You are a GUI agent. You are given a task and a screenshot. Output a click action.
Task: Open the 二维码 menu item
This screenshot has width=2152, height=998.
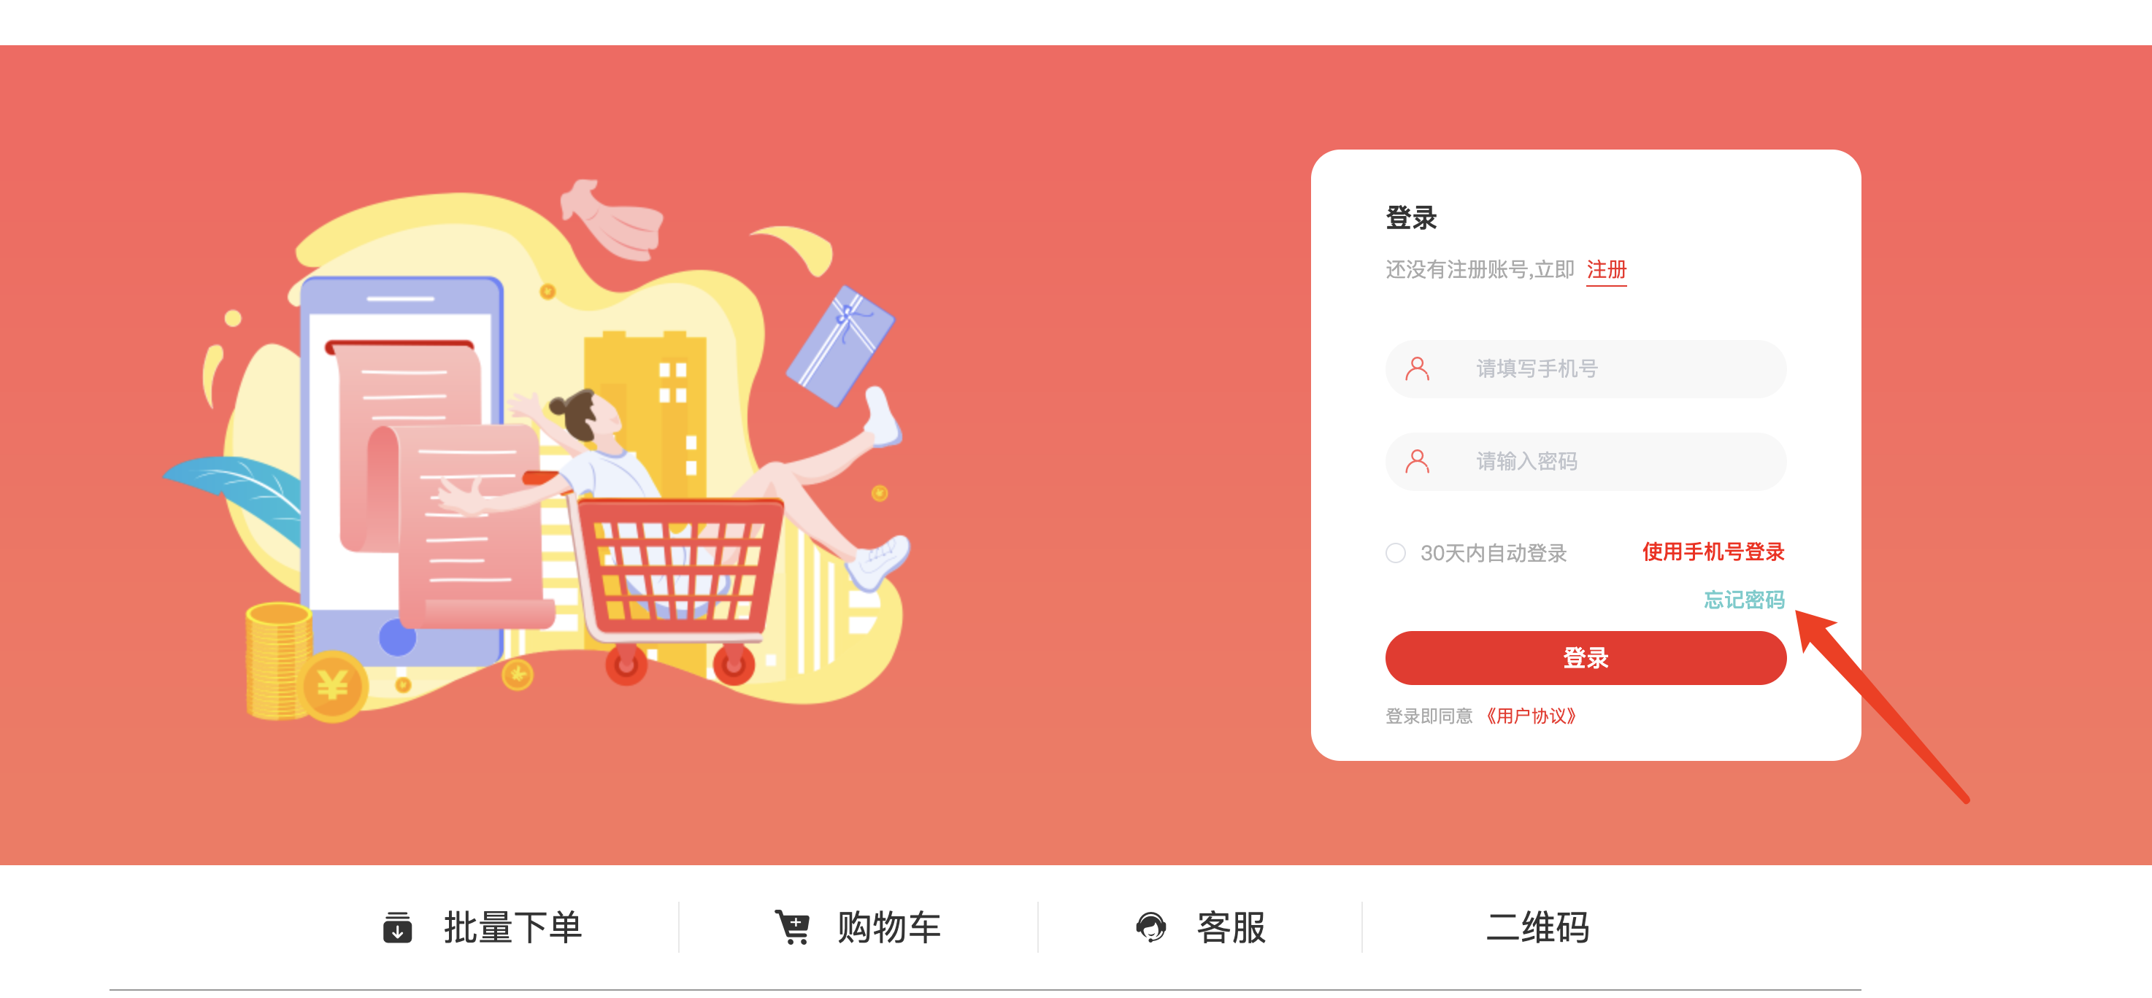pyautogui.click(x=1537, y=927)
